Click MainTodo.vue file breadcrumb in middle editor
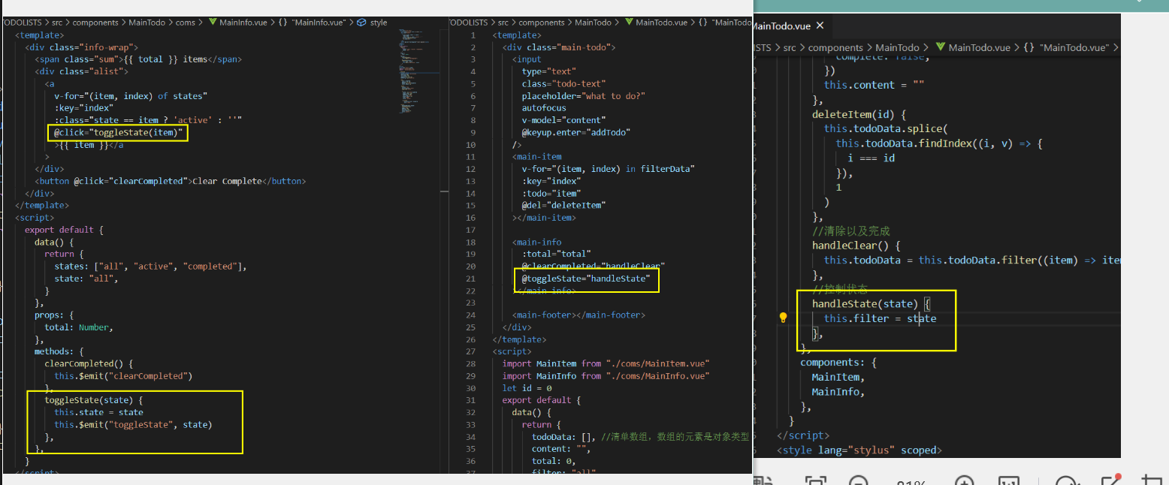The height and width of the screenshot is (485, 1169). (661, 23)
